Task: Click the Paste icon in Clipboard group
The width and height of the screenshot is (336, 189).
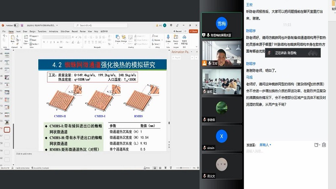Action: click(x=13, y=38)
